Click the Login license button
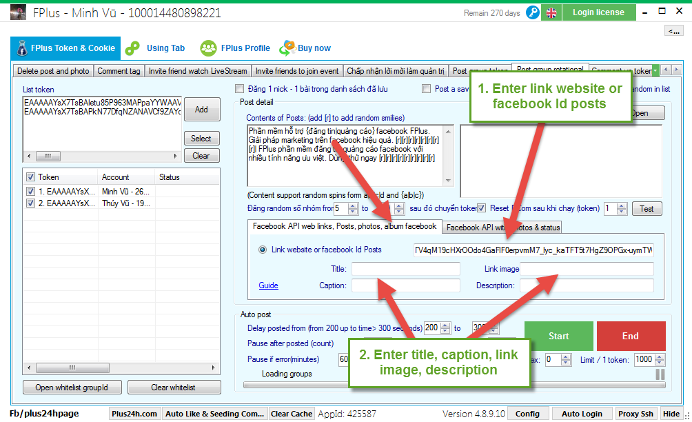This screenshot has width=692, height=422. (x=598, y=12)
